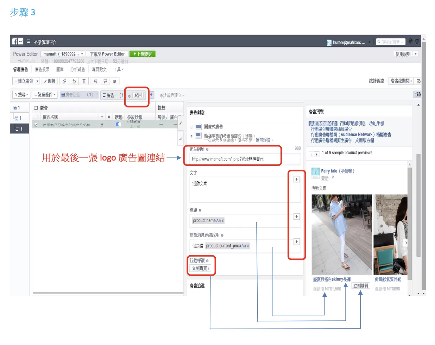Switch to 專頁貼文 tab
435x345 pixels.
pos(99,69)
